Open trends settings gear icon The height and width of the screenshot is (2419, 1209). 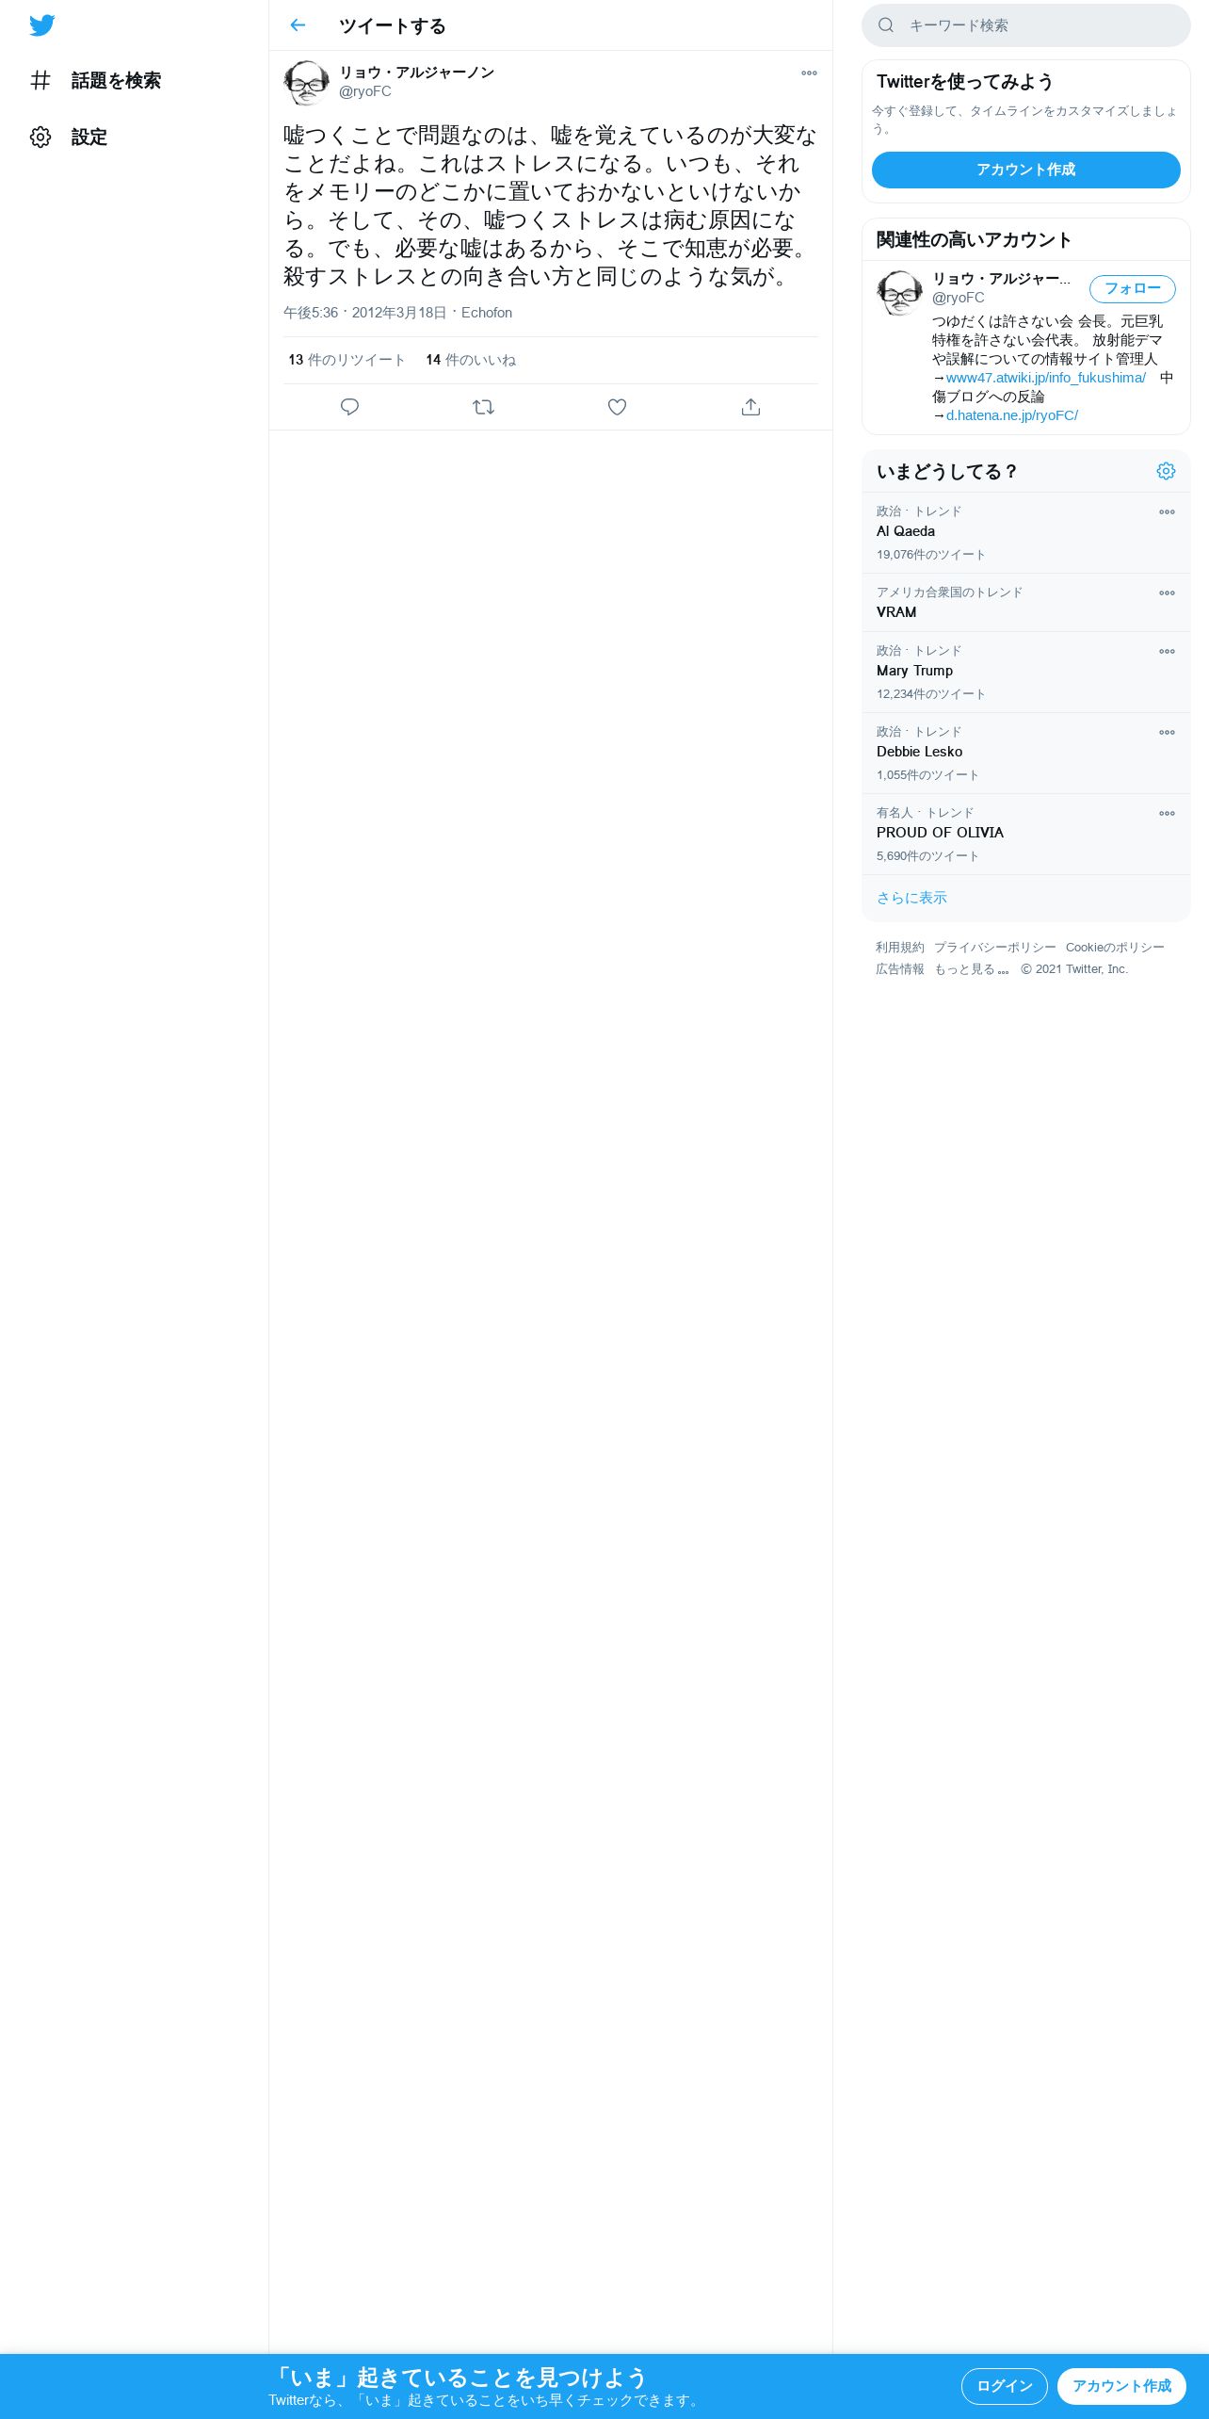tap(1166, 471)
